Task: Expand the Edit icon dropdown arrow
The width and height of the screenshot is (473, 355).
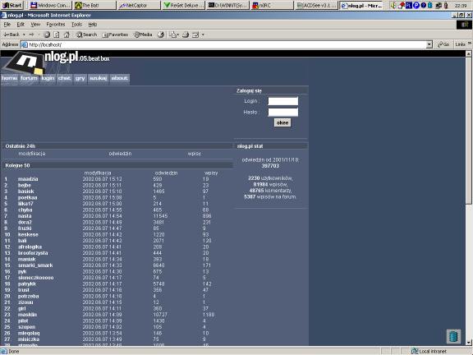Action: point(203,35)
